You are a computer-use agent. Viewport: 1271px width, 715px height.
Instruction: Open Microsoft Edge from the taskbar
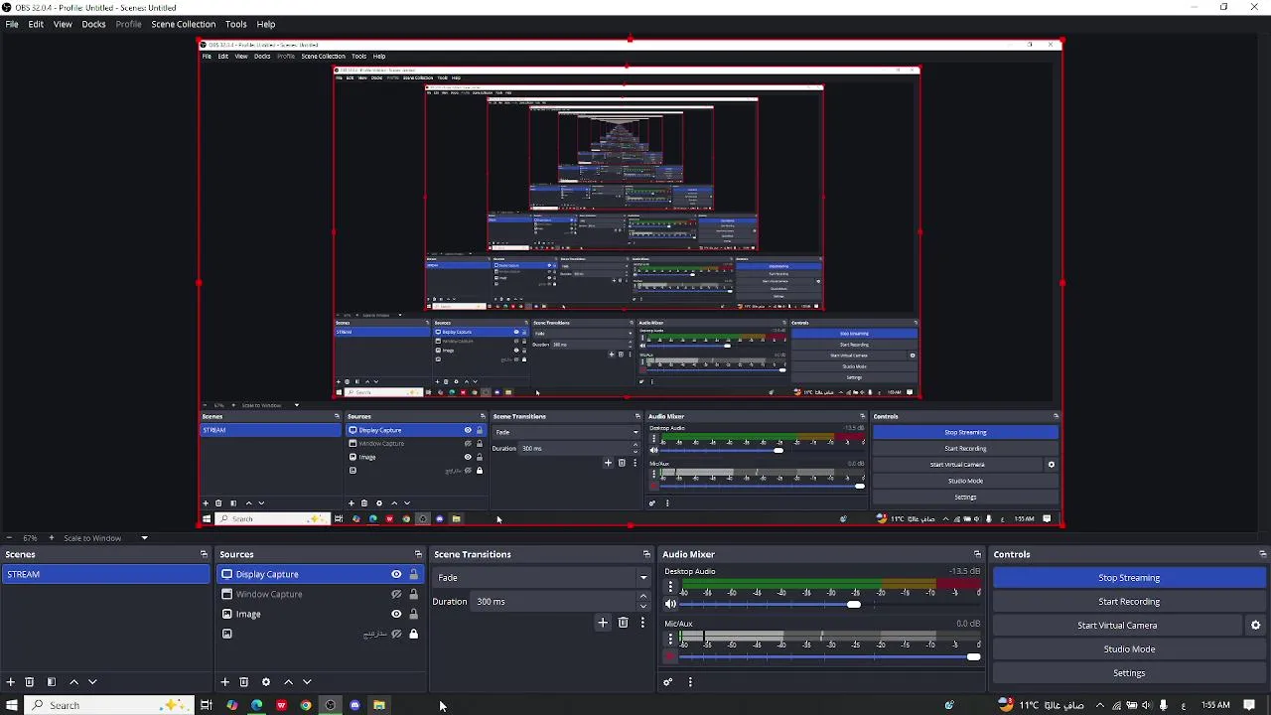click(256, 705)
